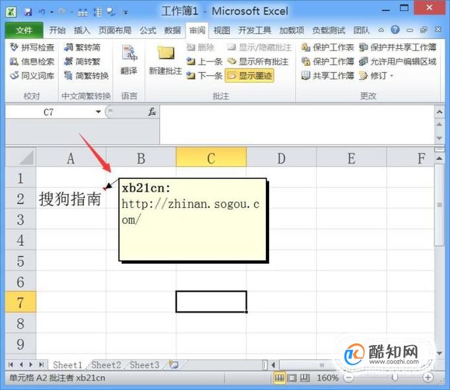
Task: Toggle the highlighted 显示墨迹 button
Action: pos(249,75)
